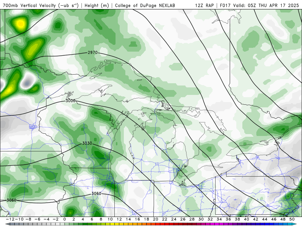Click the 12 colorbar value
The width and height of the screenshot is (302, 226).
click(119, 219)
